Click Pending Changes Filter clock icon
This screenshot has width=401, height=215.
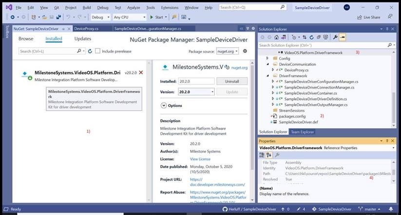pos(294,37)
